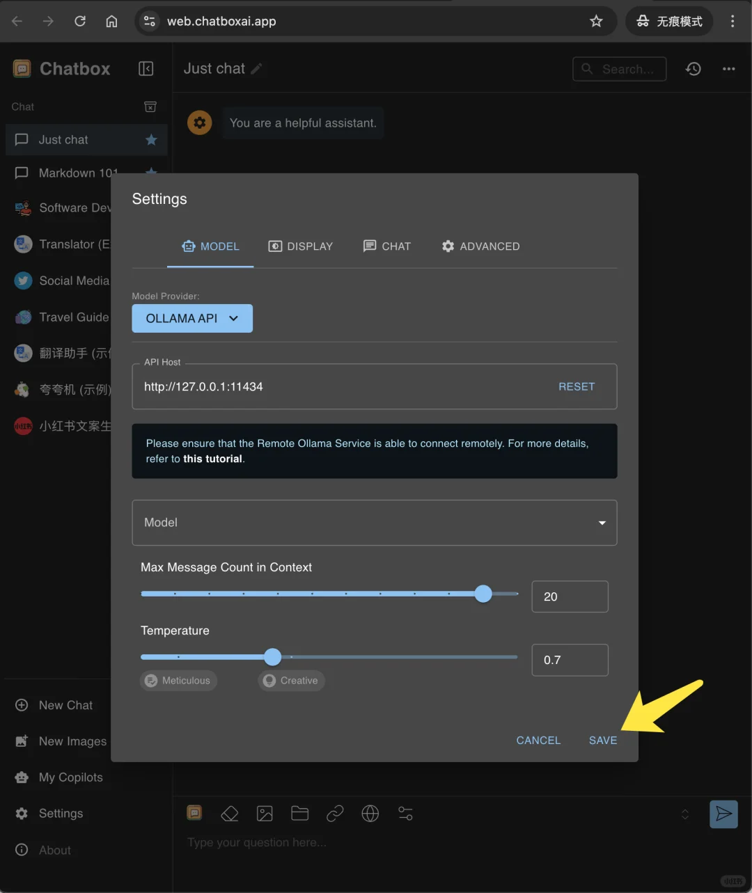Open the OLLAMA API provider dropdown
This screenshot has width=752, height=893.
click(192, 318)
